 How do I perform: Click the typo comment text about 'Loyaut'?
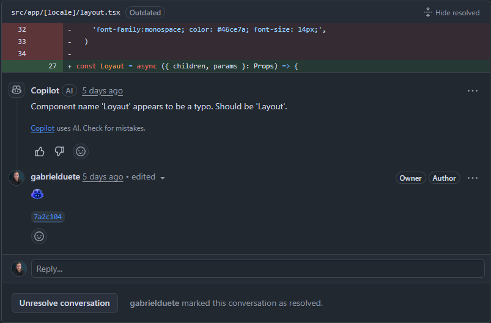(159, 107)
